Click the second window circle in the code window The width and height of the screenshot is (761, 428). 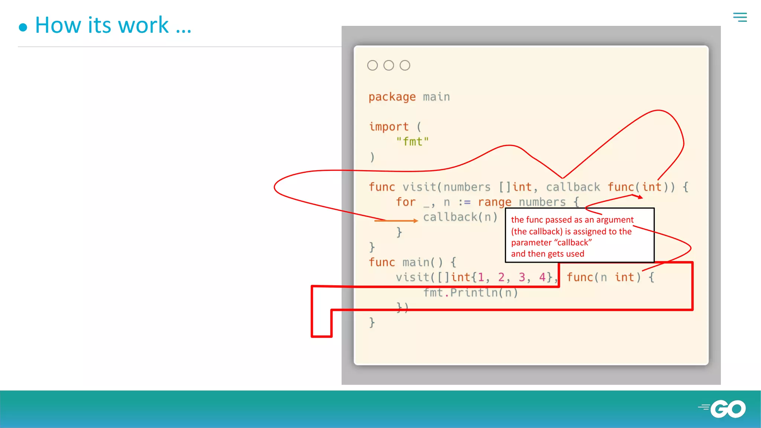[x=389, y=65]
